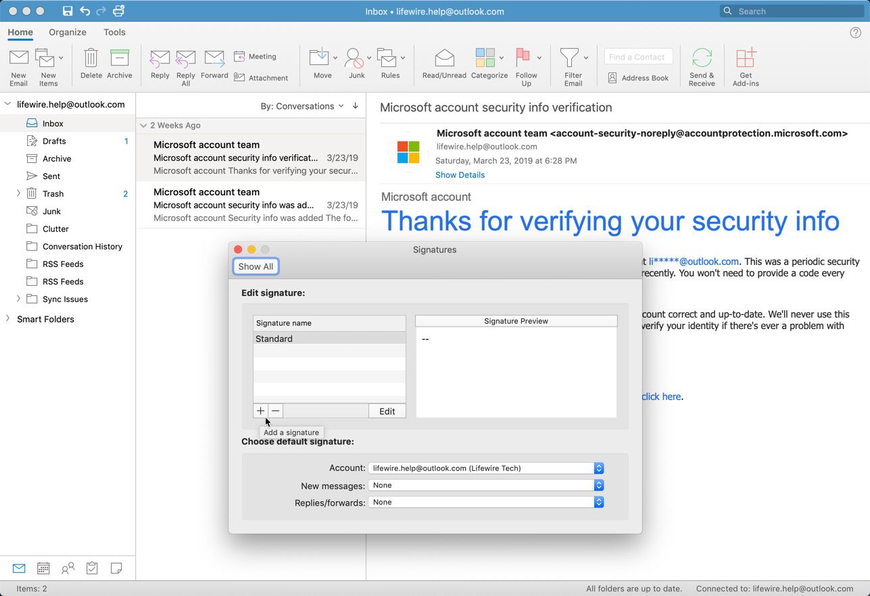Image resolution: width=870 pixels, height=596 pixels.
Task: Open the New messages signature dropdown
Action: click(x=486, y=485)
